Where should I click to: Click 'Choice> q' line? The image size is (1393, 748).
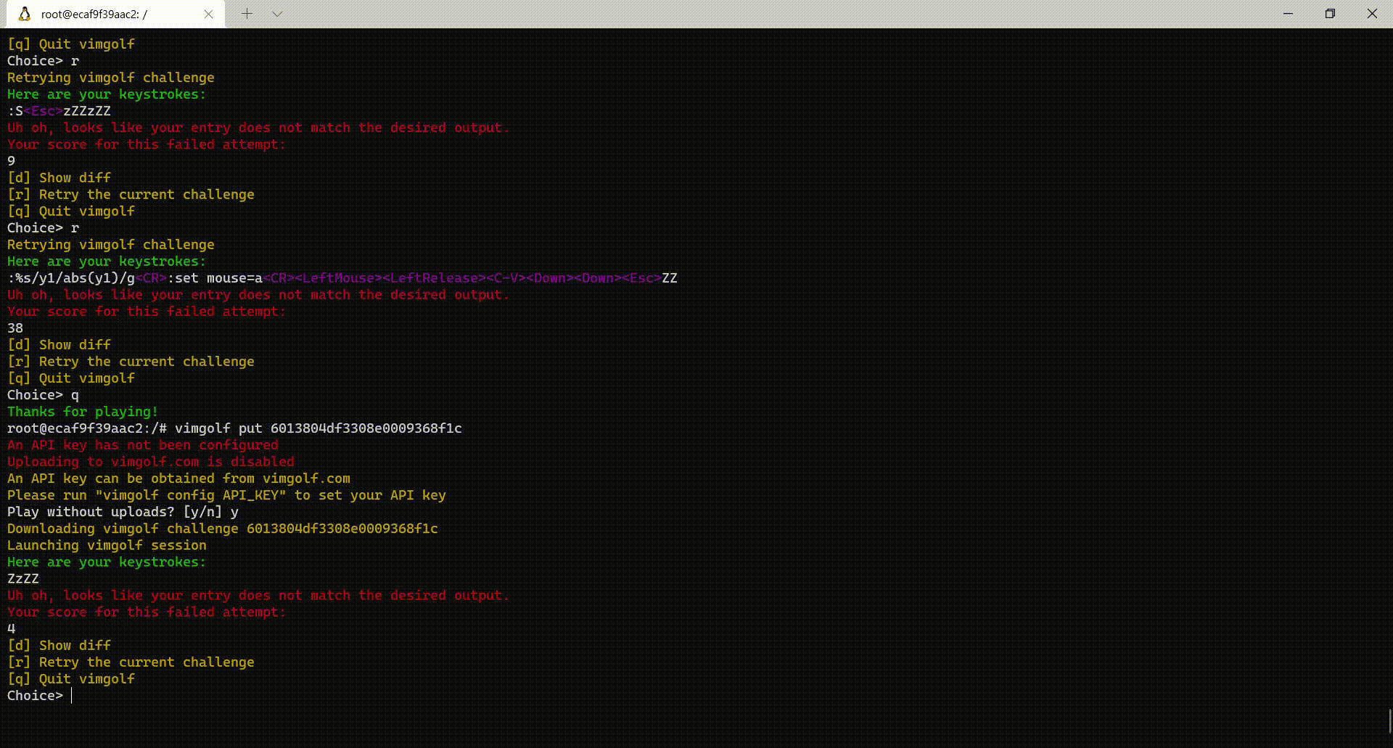click(x=43, y=395)
